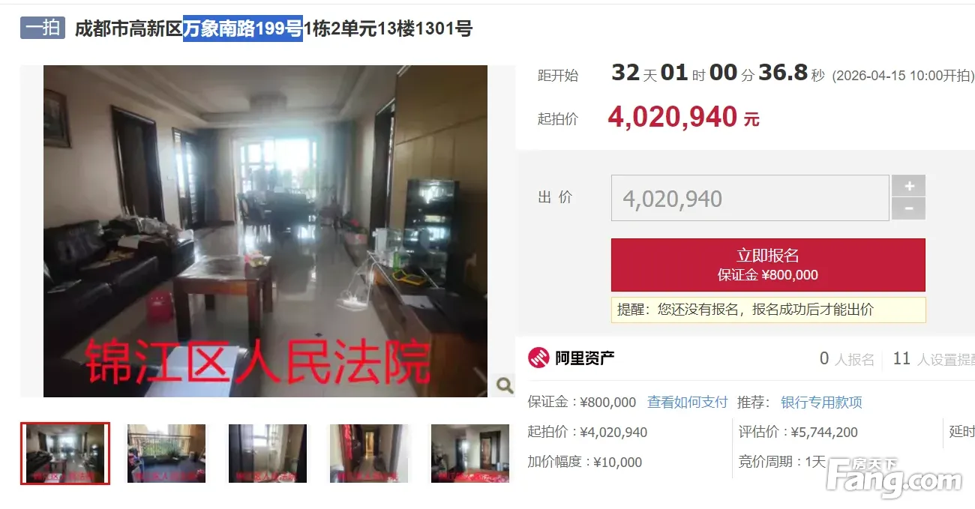Image resolution: width=975 pixels, height=509 pixels.
Task: Click the 人设置提醒 reminder count
Action: point(934,359)
